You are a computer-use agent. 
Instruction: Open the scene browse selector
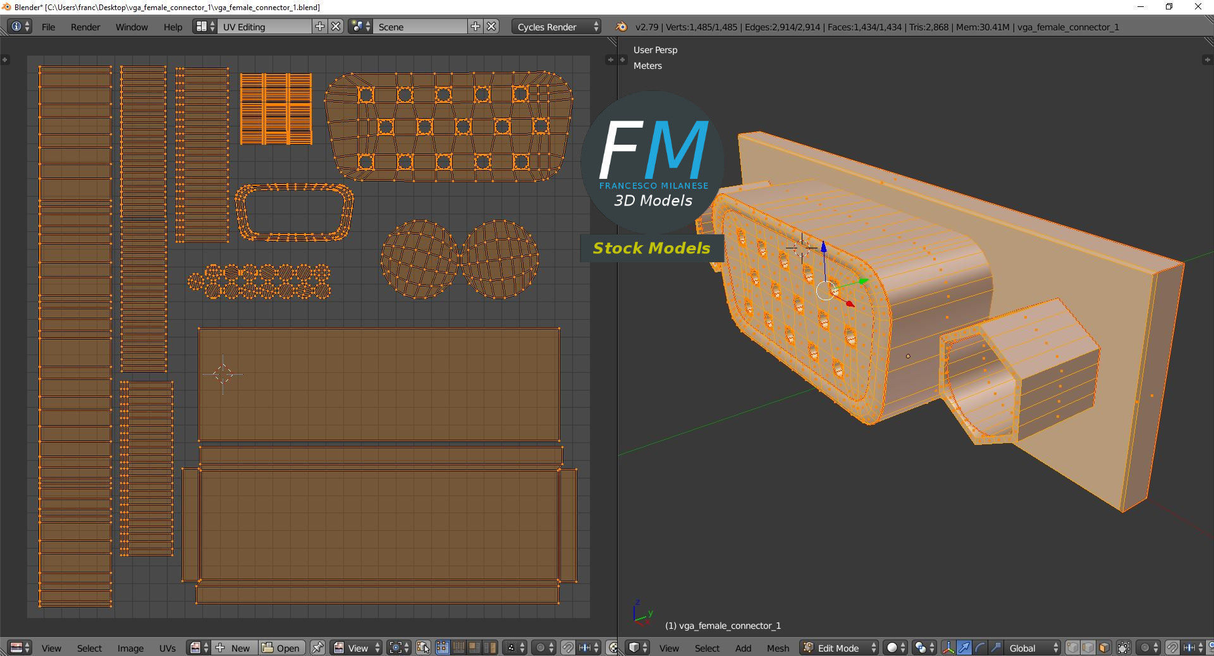[x=360, y=27]
